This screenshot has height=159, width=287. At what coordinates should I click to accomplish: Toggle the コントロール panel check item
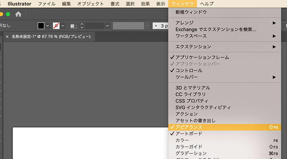click(224, 70)
